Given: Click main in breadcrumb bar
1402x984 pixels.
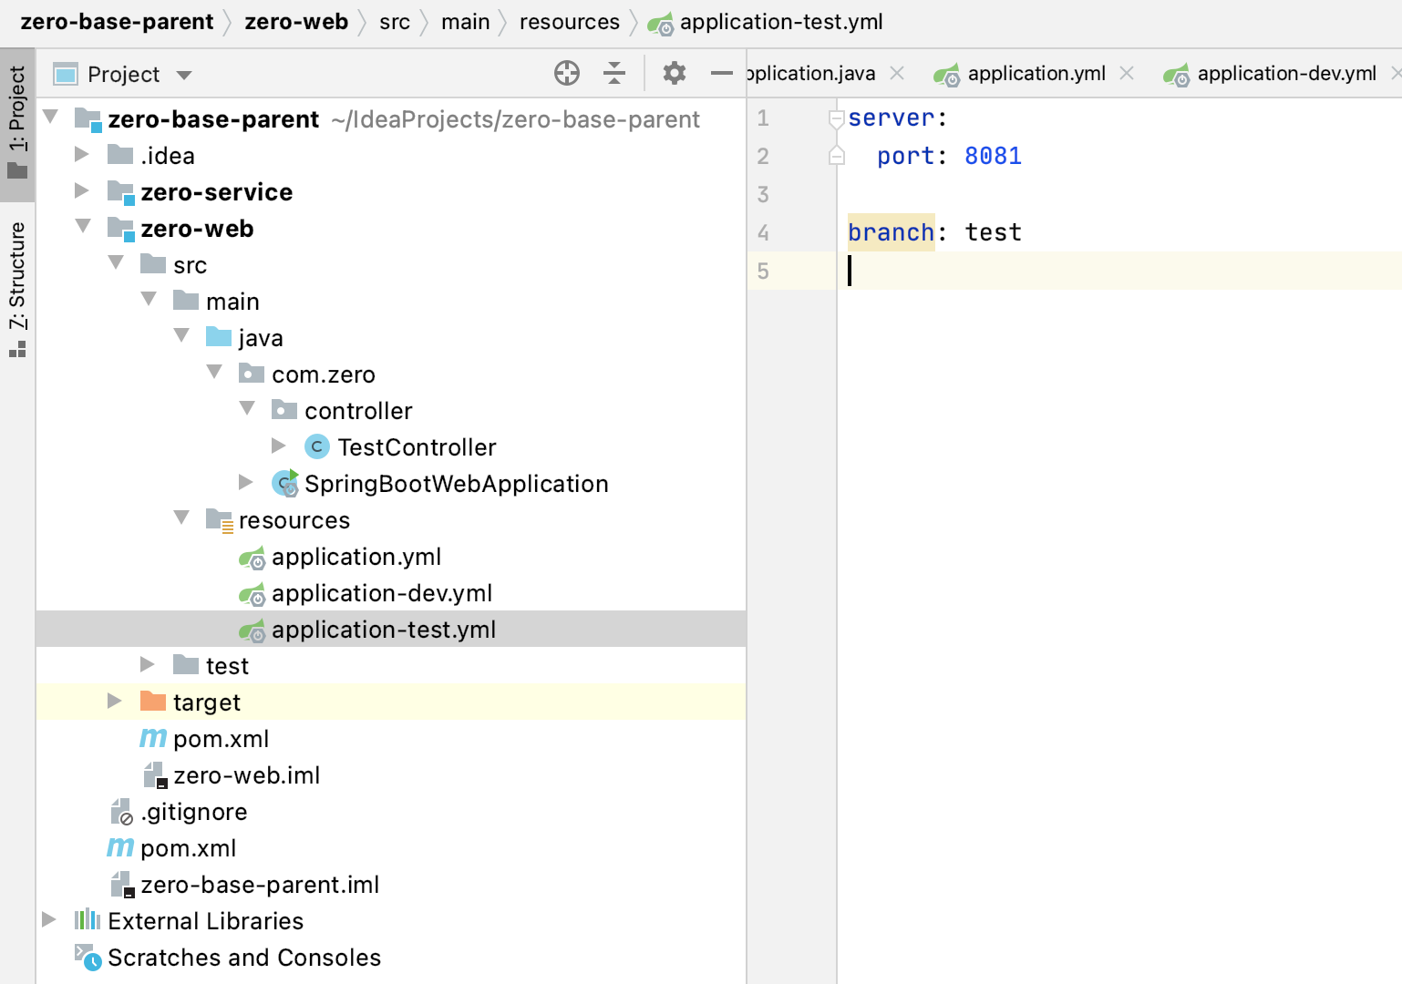Looking at the screenshot, I should [x=466, y=22].
